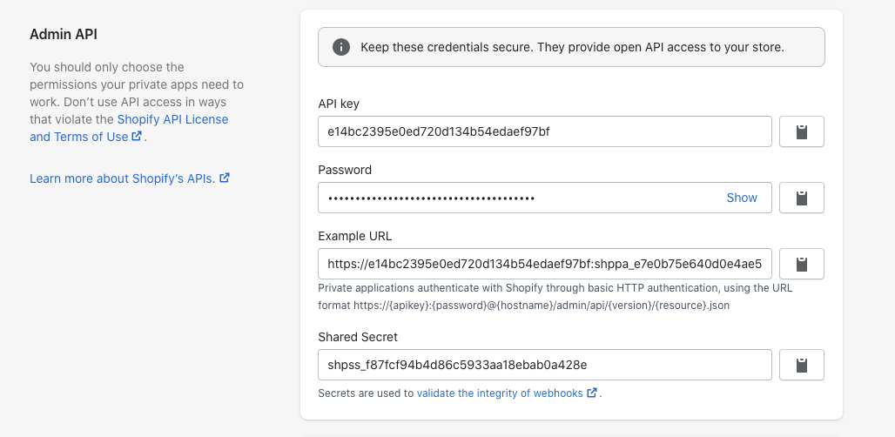Click the Example URL field label
The width and height of the screenshot is (895, 437).
(357, 236)
